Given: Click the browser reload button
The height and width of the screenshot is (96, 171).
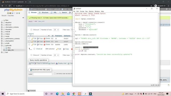Looking at the screenshot, I should click(x=10, y=6).
